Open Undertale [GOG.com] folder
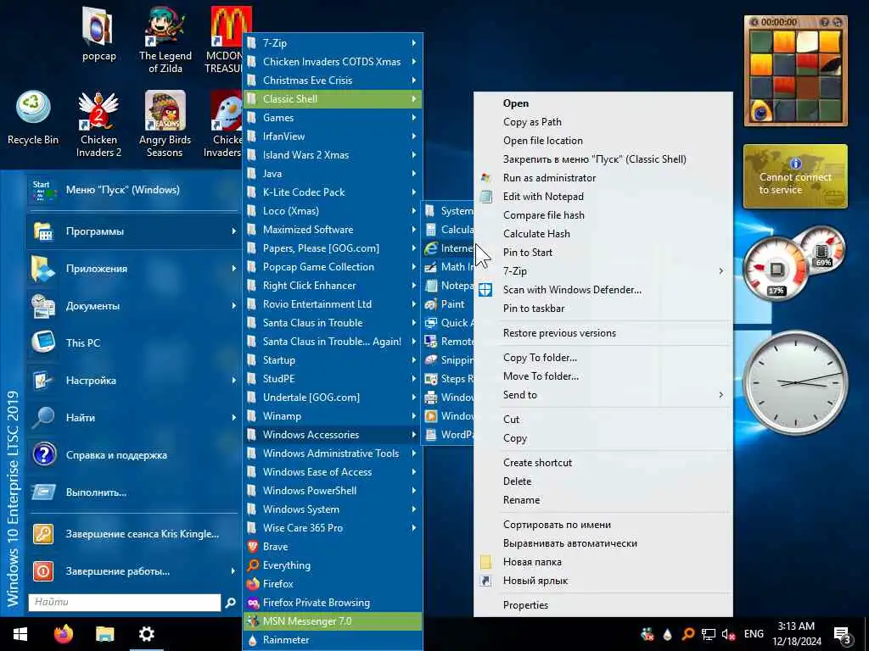The image size is (869, 651). 333,398
